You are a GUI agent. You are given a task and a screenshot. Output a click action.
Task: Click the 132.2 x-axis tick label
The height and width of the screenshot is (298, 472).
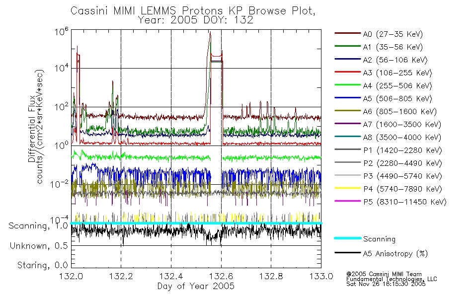point(121,276)
